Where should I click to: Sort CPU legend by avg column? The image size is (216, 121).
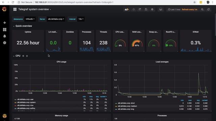[x=97, y=96]
